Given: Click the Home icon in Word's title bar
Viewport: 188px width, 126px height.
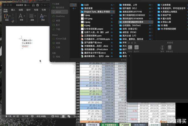Looking at the screenshot, I should (x=33, y=5).
